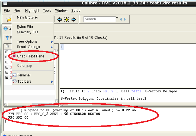Click the 'Space to CO' rule comment line
Screen dimensions: 196x136
coord(70,110)
